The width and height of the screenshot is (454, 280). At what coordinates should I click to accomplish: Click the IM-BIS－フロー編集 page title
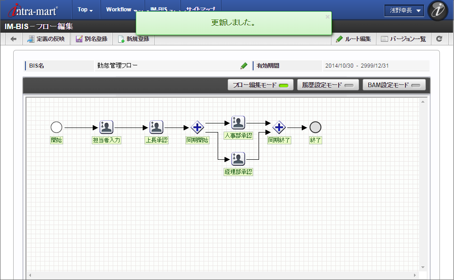click(x=39, y=26)
